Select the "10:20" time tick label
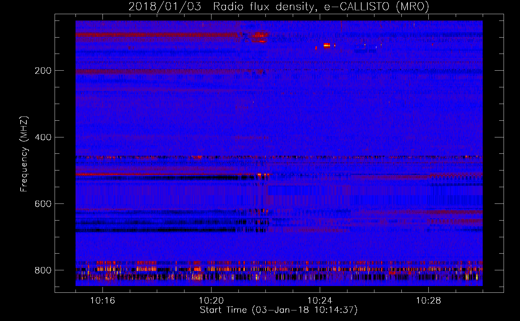The width and height of the screenshot is (520, 321). (x=211, y=300)
